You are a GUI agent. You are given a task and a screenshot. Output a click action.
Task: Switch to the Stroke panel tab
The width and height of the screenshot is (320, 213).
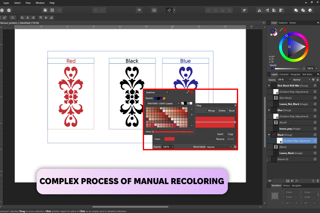point(292,23)
